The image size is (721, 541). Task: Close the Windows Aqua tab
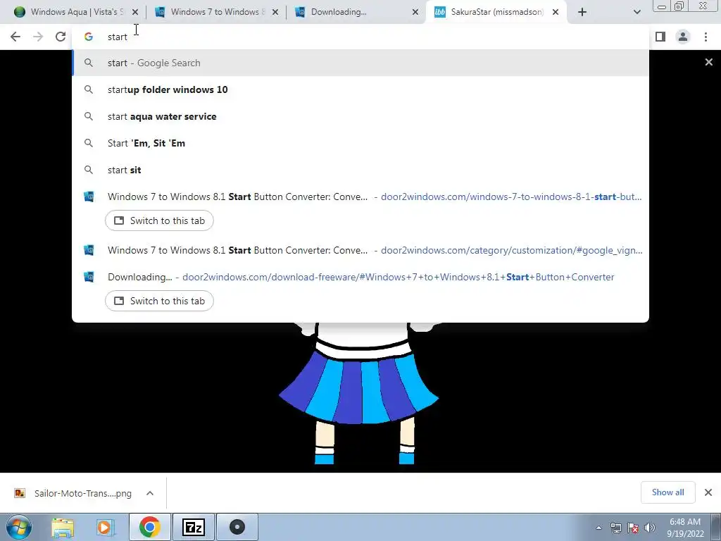tap(134, 12)
